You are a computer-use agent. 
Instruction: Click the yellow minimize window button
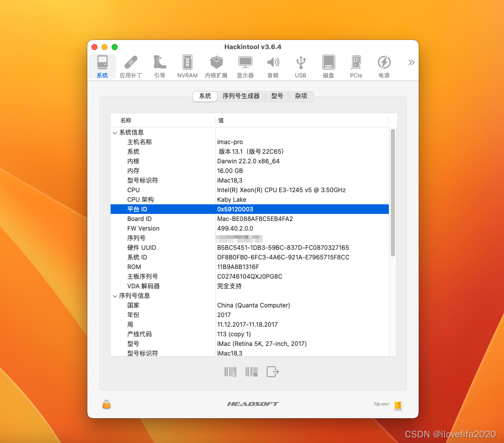[105, 47]
